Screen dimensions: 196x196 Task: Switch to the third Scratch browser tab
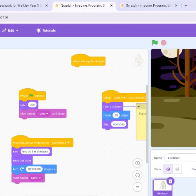(x=148, y=5)
